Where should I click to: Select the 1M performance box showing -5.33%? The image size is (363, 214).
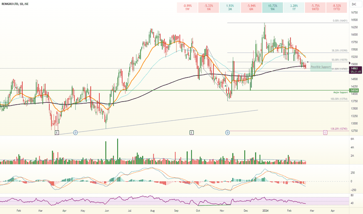(x=209, y=7)
